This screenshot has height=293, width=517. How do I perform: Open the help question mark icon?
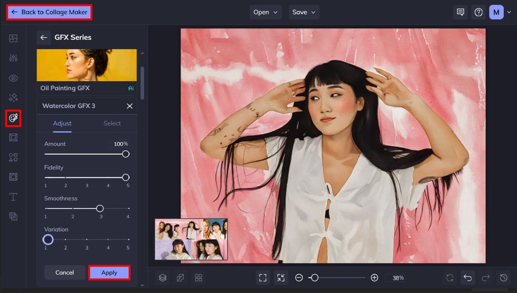[479, 12]
